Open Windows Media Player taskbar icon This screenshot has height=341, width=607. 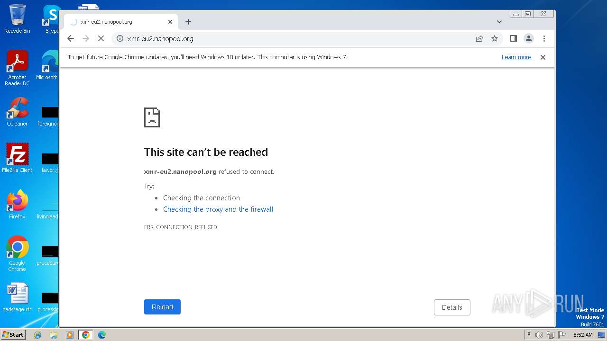[x=70, y=335]
